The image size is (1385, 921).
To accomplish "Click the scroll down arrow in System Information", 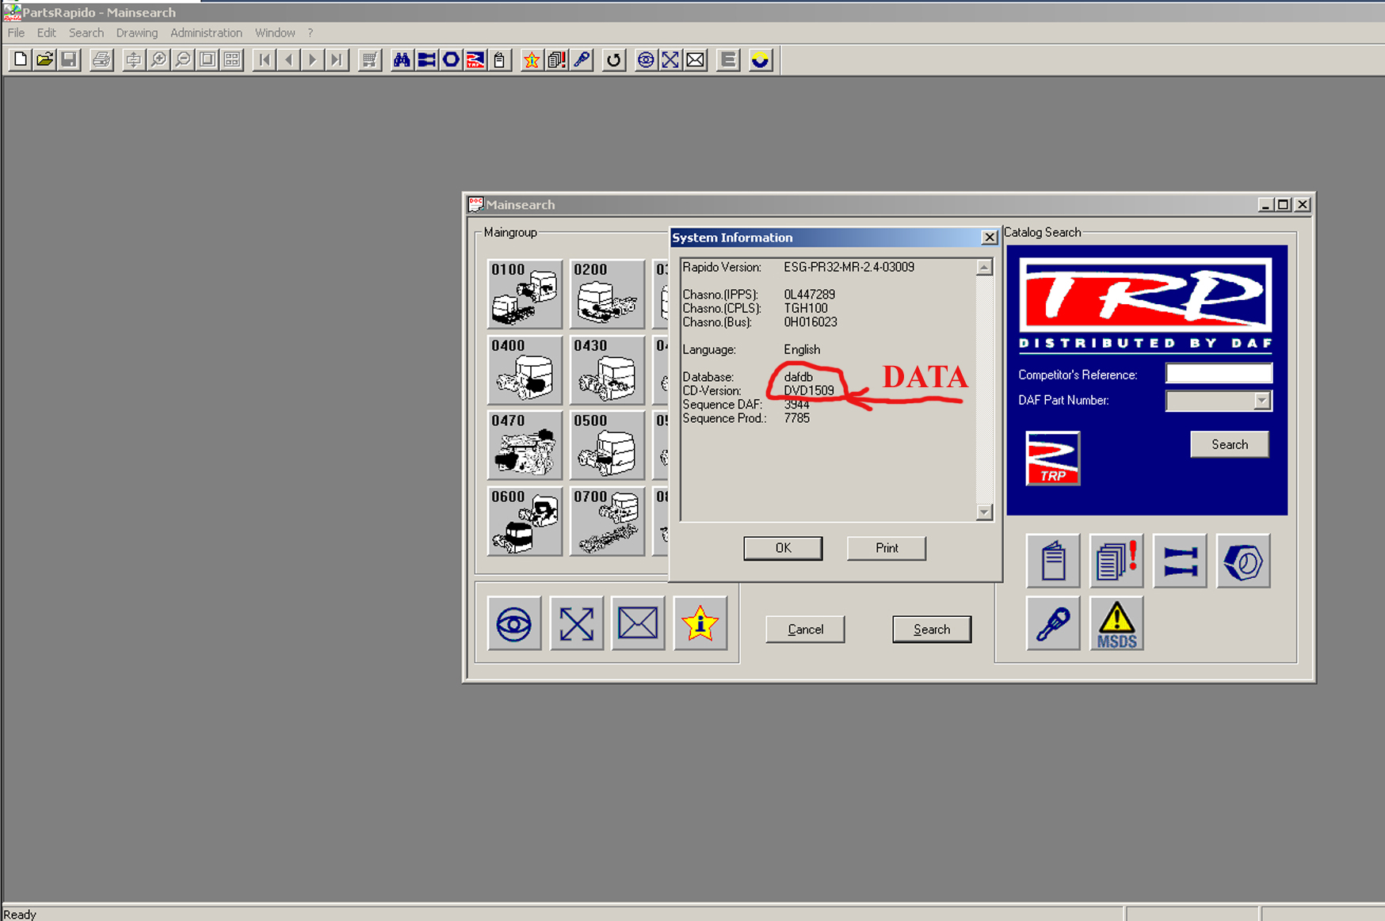I will point(984,512).
